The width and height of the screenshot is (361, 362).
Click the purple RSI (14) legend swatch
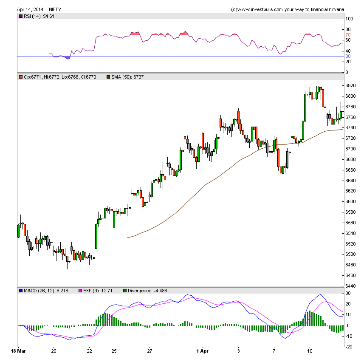(20, 16)
